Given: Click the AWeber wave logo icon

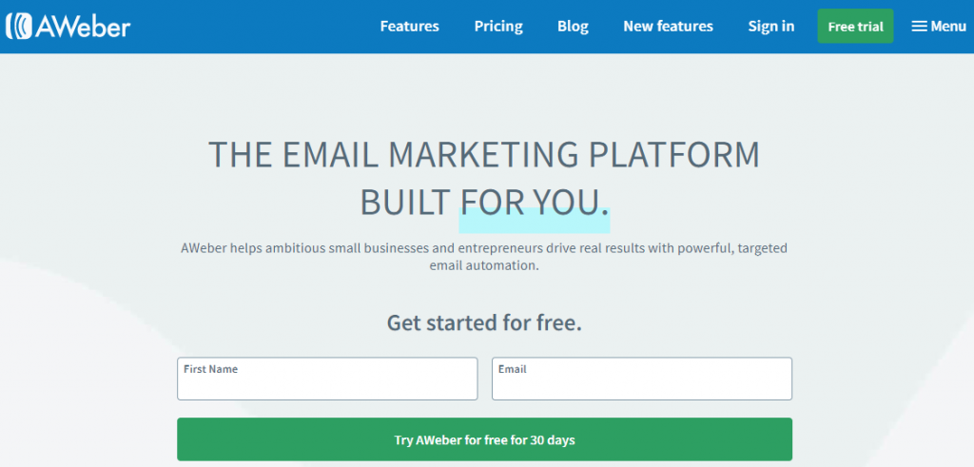Looking at the screenshot, I should (x=18, y=26).
